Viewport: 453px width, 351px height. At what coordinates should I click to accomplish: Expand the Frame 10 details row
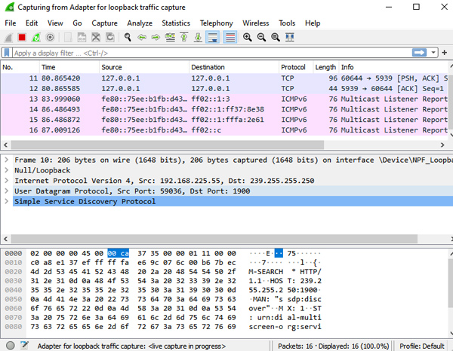pyautogui.click(x=7, y=160)
